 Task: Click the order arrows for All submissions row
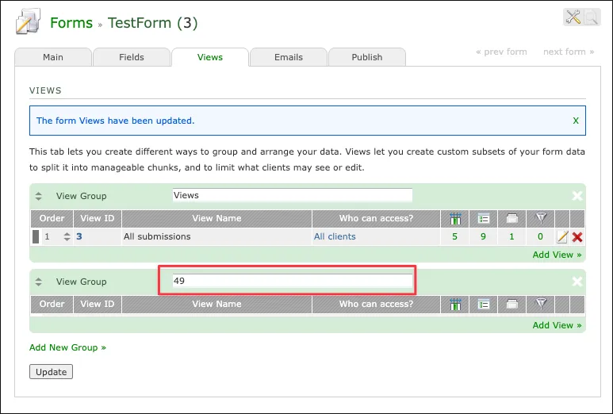(x=67, y=236)
